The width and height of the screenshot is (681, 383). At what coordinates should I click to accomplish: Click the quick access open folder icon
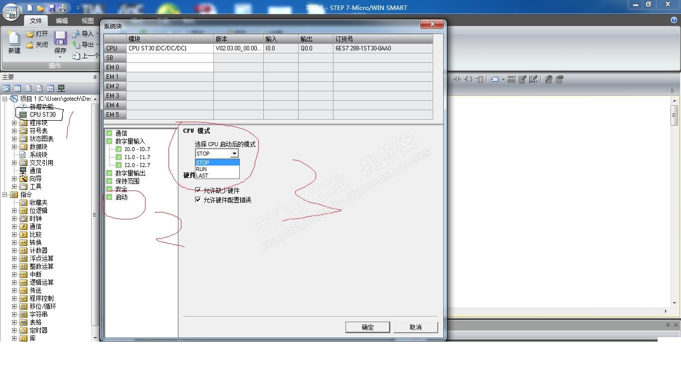pos(41,8)
